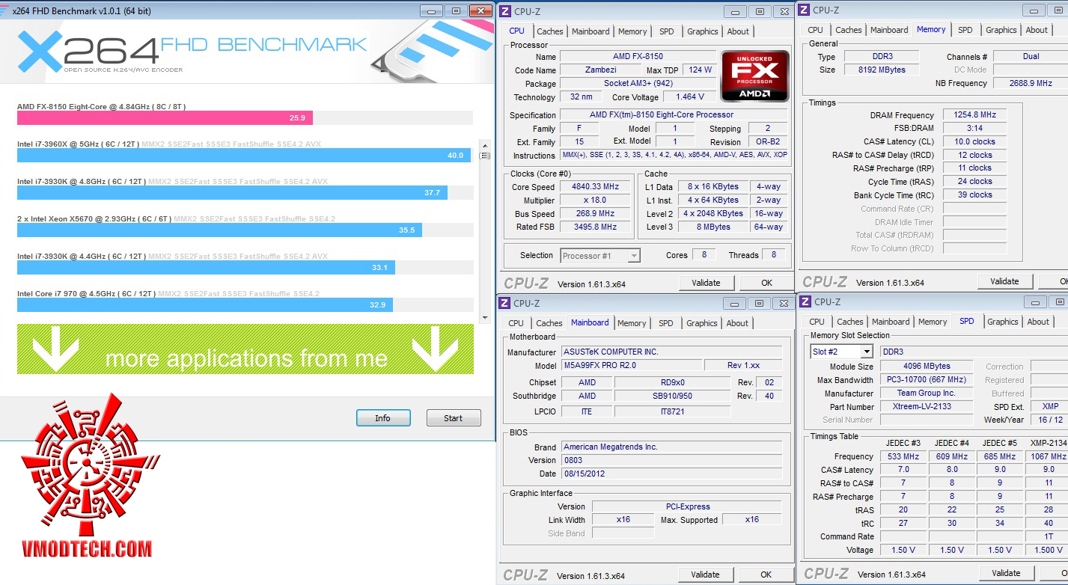The height and width of the screenshot is (585, 1068).
Task: Click Validate in the CPU-Z BIOS/motherboard window
Action: tap(705, 575)
